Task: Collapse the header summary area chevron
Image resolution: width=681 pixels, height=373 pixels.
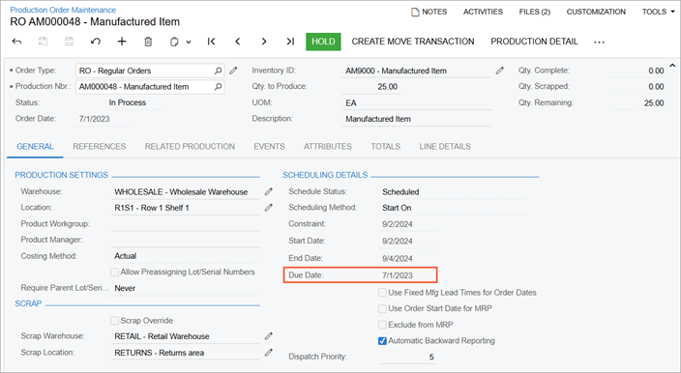Action: 672,66
